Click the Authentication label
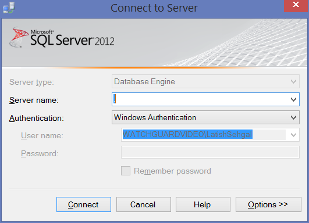Viewport: 309px width, 223px height. point(37,118)
